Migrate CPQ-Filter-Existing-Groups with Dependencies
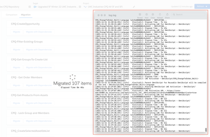The image size is (210, 137). (39, 50)
